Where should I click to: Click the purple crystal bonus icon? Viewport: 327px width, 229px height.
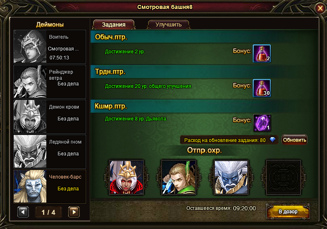click(x=262, y=123)
